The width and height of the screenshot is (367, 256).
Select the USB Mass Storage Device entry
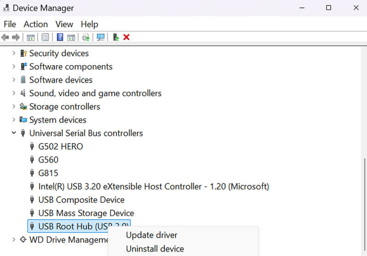86,213
